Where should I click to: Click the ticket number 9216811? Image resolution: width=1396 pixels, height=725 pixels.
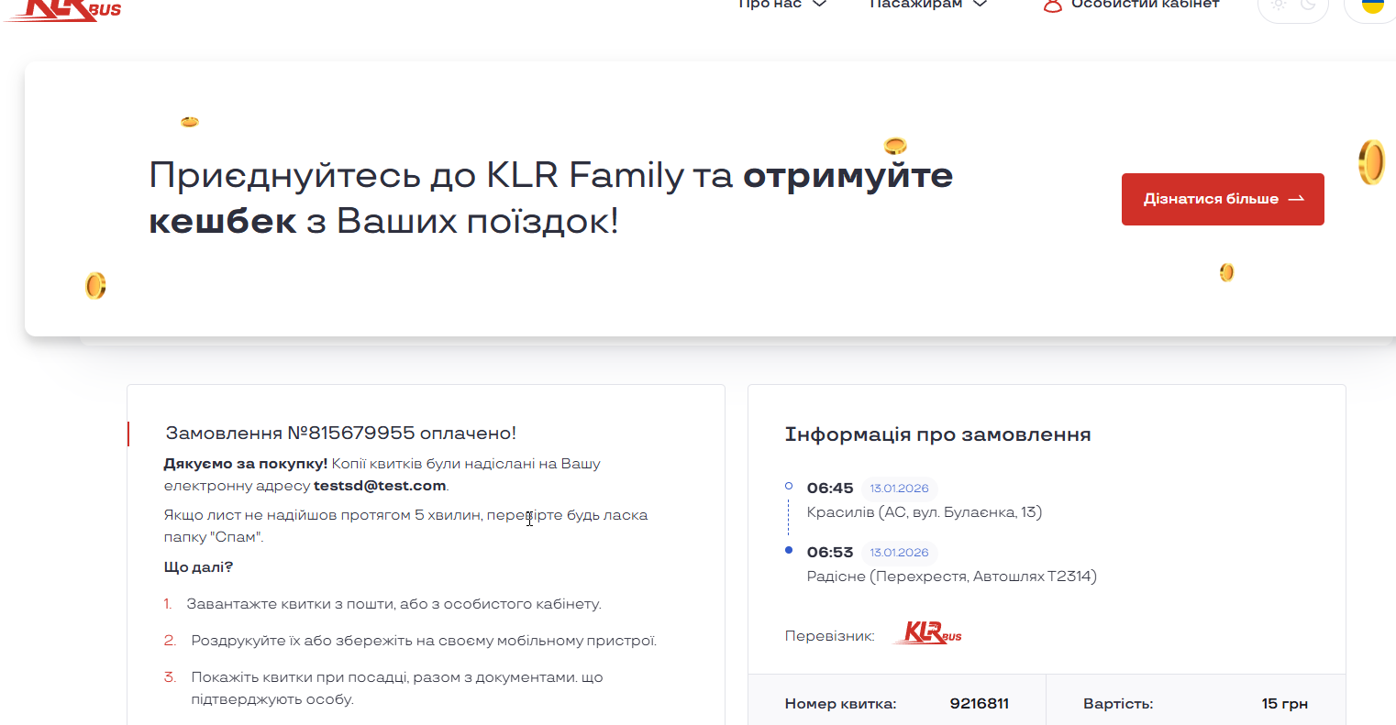coord(980,704)
